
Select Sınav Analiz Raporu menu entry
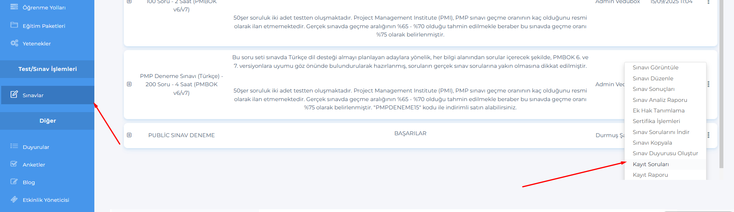pyautogui.click(x=660, y=100)
